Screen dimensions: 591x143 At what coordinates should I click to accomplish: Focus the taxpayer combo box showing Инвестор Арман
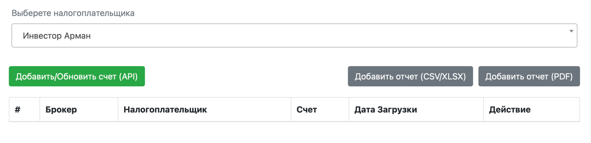point(294,35)
